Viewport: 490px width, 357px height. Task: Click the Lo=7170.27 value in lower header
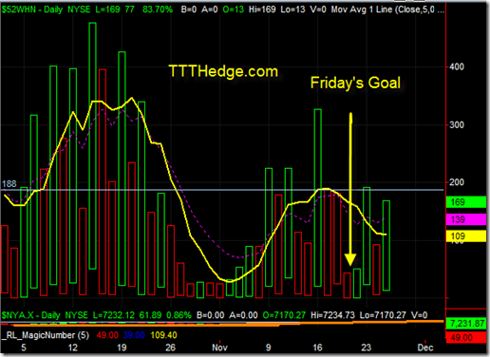click(383, 315)
